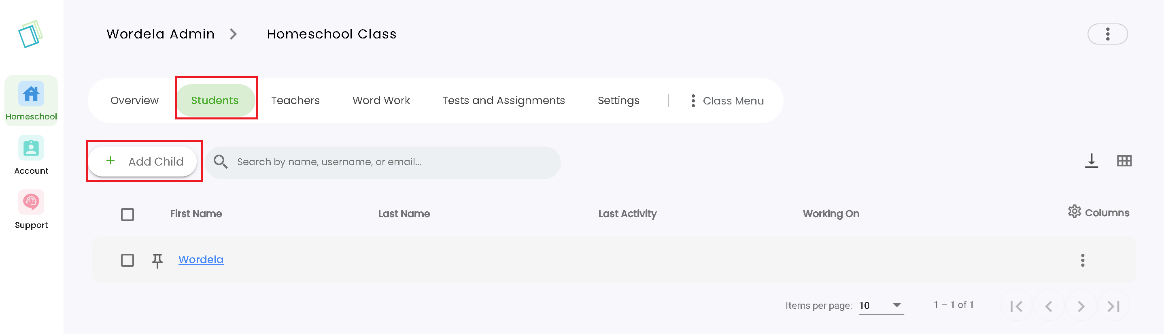1164x334 pixels.
Task: Open the Account section in the sidebar
Action: (x=31, y=154)
